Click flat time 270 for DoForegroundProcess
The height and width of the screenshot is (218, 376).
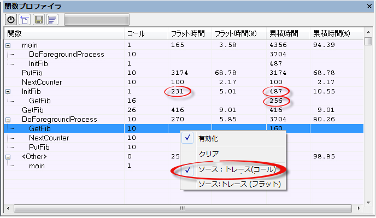[x=178, y=120]
